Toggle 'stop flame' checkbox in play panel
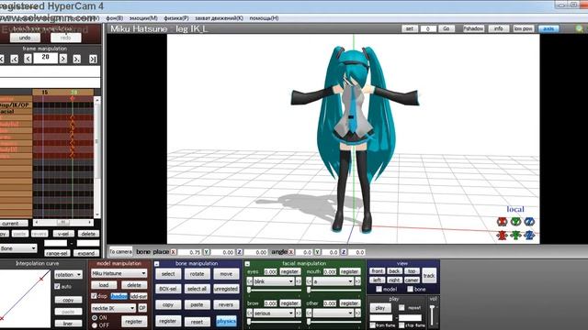The image size is (588, 330). click(401, 325)
